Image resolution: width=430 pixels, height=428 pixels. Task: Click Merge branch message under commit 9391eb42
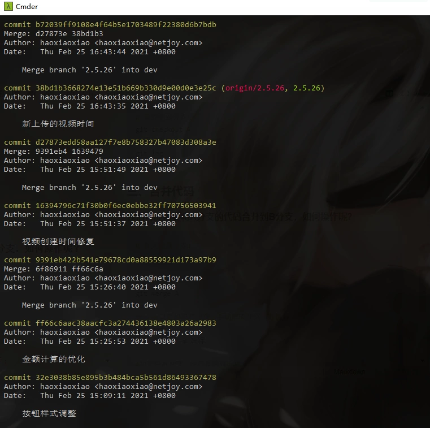click(90, 305)
